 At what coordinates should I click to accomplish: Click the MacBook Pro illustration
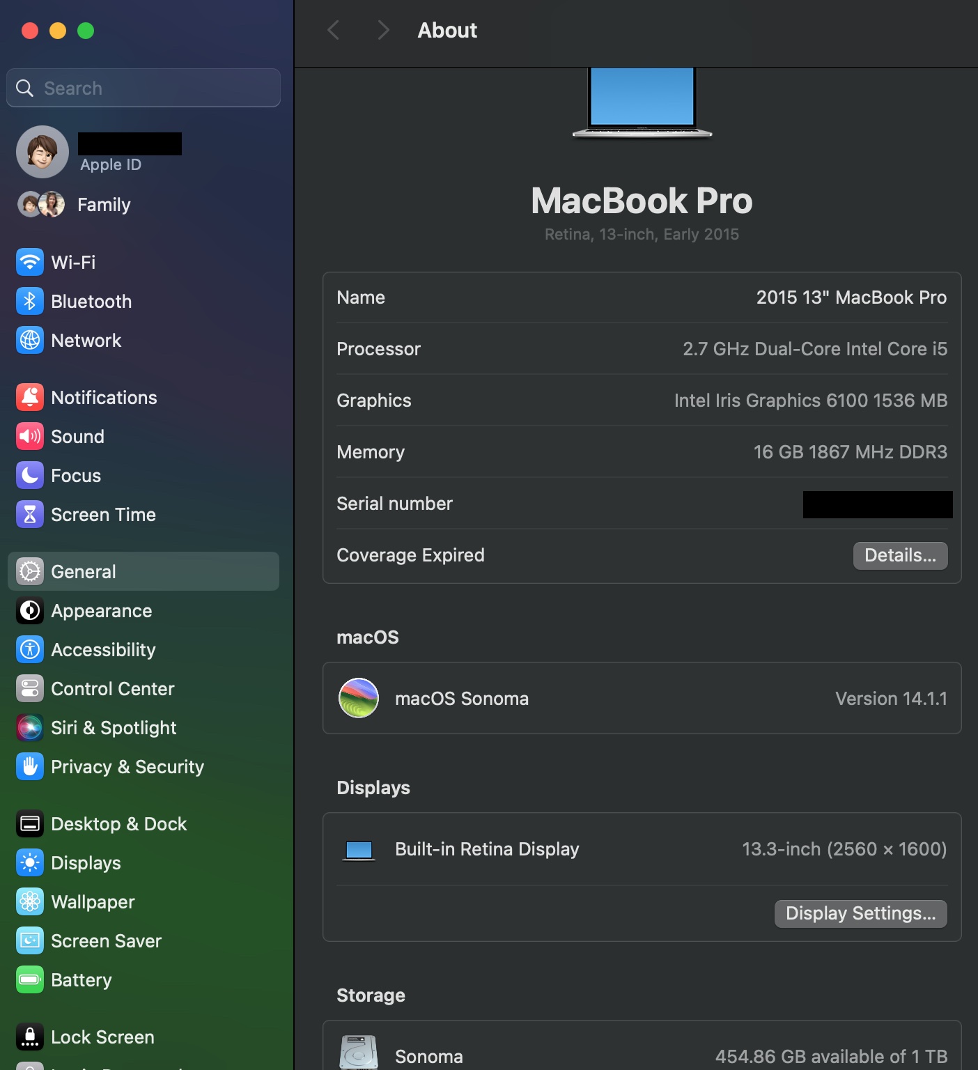pyautogui.click(x=642, y=103)
